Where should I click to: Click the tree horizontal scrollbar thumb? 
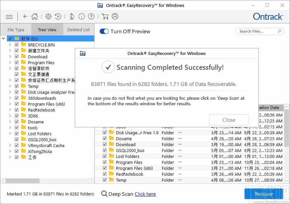pyautogui.click(x=22, y=181)
